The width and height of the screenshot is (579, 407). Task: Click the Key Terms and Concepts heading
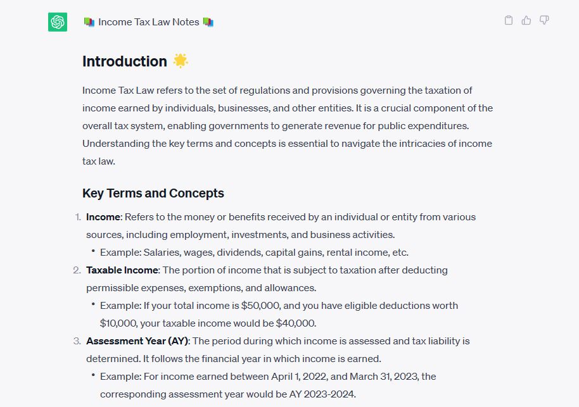(153, 193)
